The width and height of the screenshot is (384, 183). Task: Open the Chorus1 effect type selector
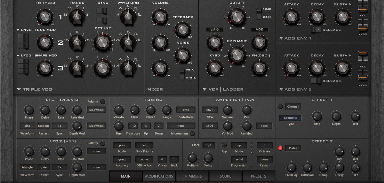click(293, 107)
